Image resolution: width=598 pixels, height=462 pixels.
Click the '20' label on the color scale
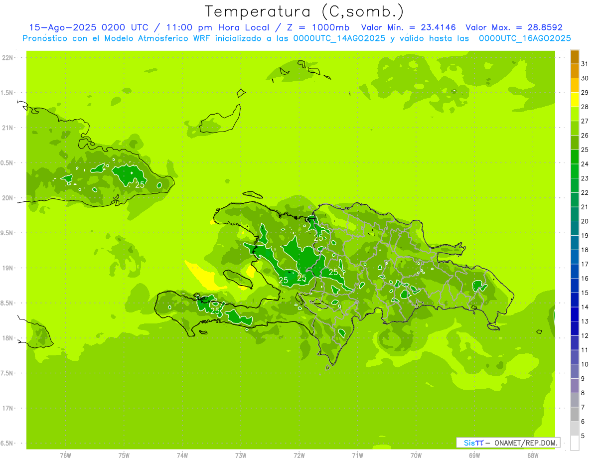coord(585,221)
